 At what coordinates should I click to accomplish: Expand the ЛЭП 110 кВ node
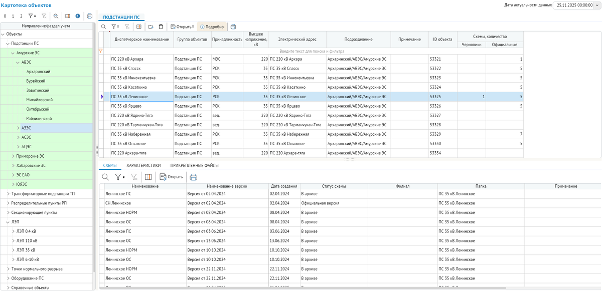pos(13,241)
